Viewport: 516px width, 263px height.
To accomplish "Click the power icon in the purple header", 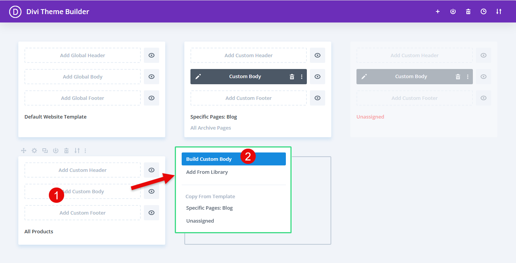I will click(x=453, y=11).
